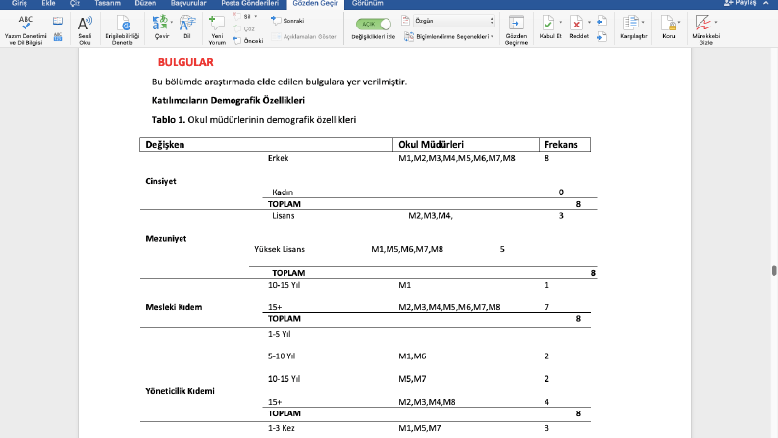Go to Sonraki comment
Screen dimensions: 778x438
coord(287,21)
